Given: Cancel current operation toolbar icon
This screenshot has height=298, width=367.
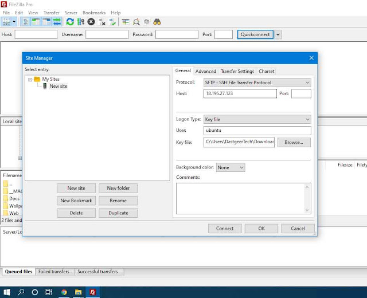Looking at the screenshot, I should pos(91,22).
